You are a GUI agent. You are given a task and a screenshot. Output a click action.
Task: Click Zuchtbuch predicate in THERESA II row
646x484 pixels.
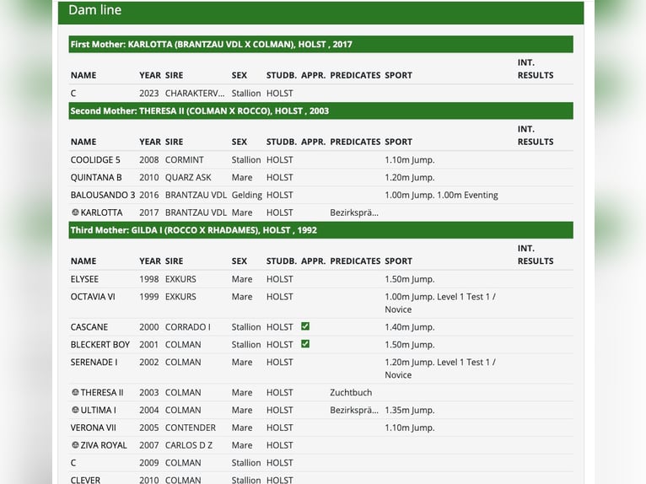point(351,392)
